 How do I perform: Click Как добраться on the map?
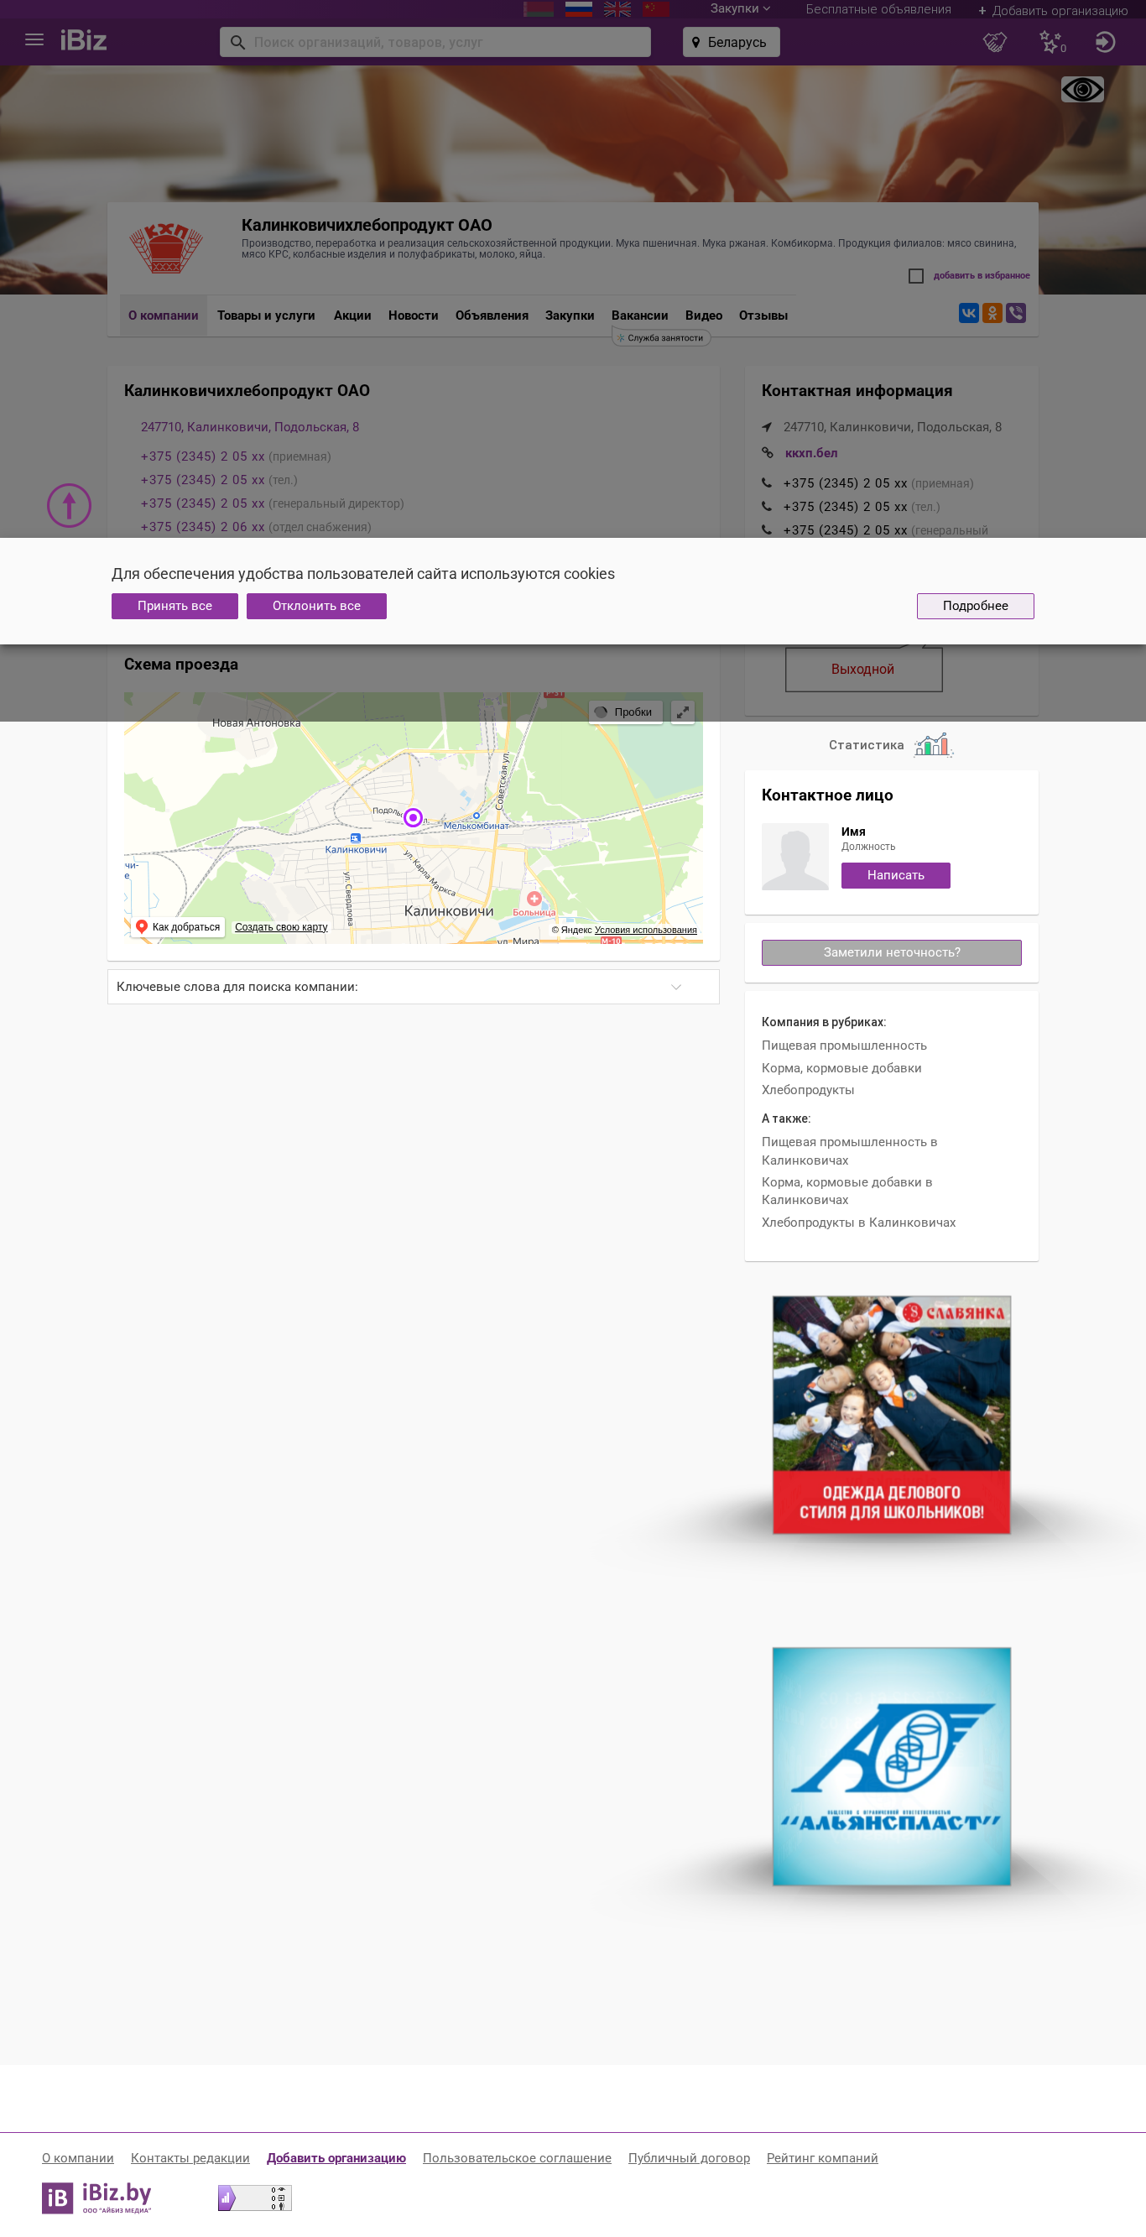point(179,927)
